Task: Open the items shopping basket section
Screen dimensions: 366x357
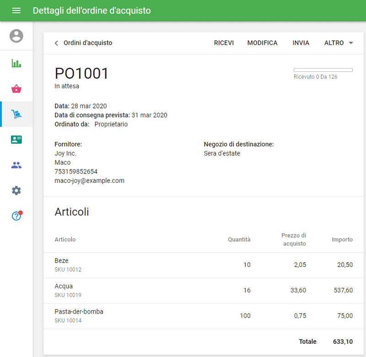Action: point(16,89)
